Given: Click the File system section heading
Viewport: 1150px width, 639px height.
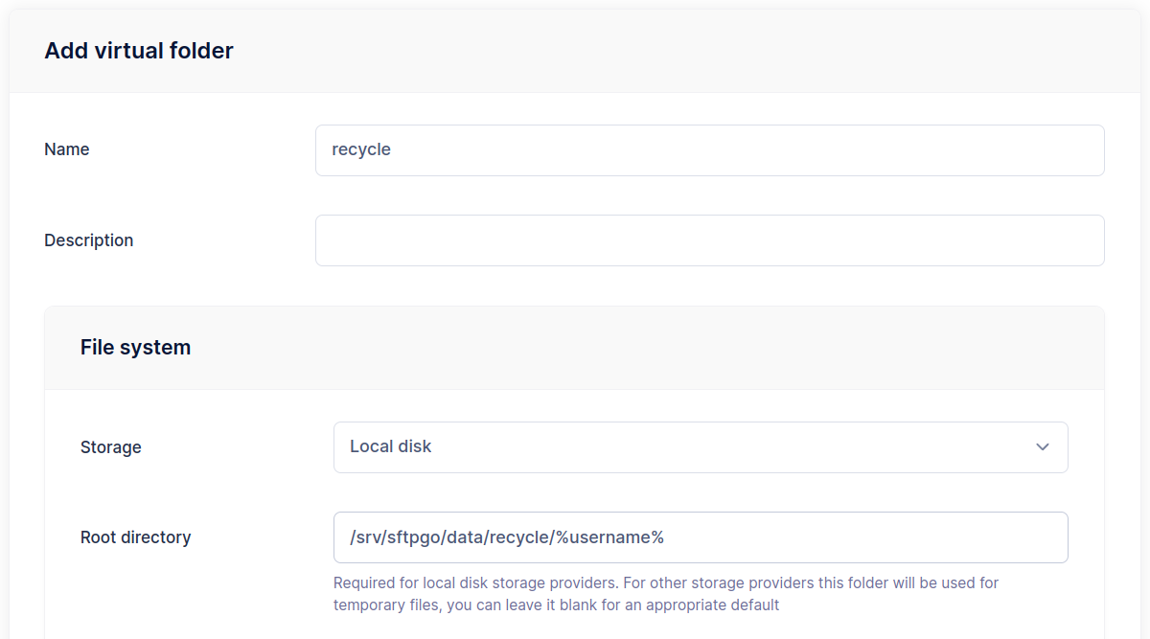Looking at the screenshot, I should coord(135,348).
